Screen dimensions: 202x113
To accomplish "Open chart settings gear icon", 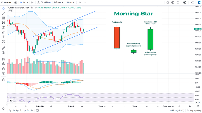I will point(173,2).
